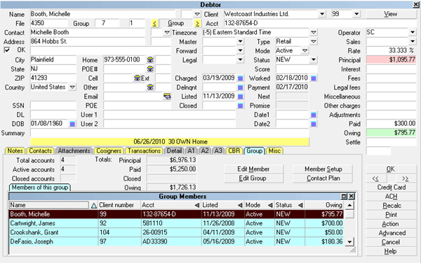Open the Timezone dropdown
421x263 pixels.
pos(314,32)
